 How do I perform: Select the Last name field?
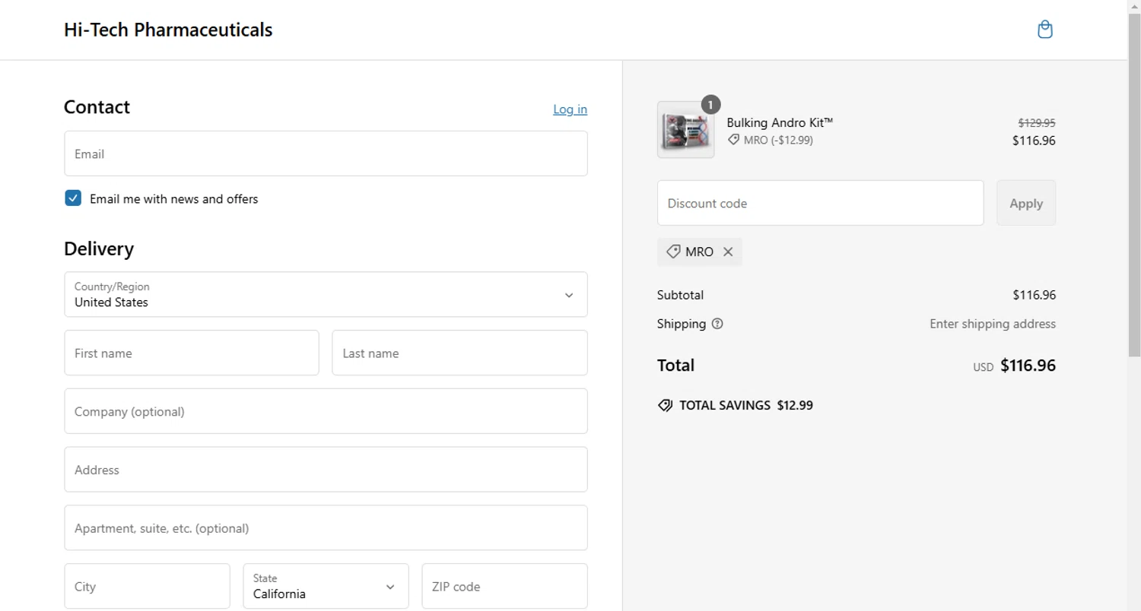[x=459, y=353]
